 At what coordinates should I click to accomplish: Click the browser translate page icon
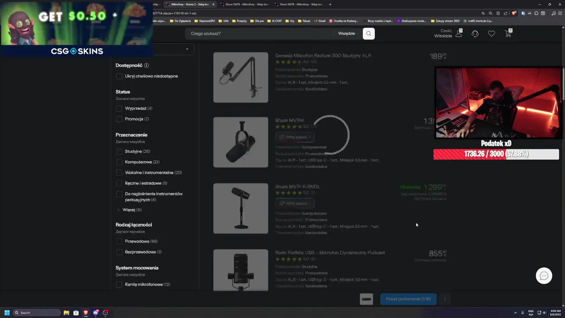pos(483,13)
